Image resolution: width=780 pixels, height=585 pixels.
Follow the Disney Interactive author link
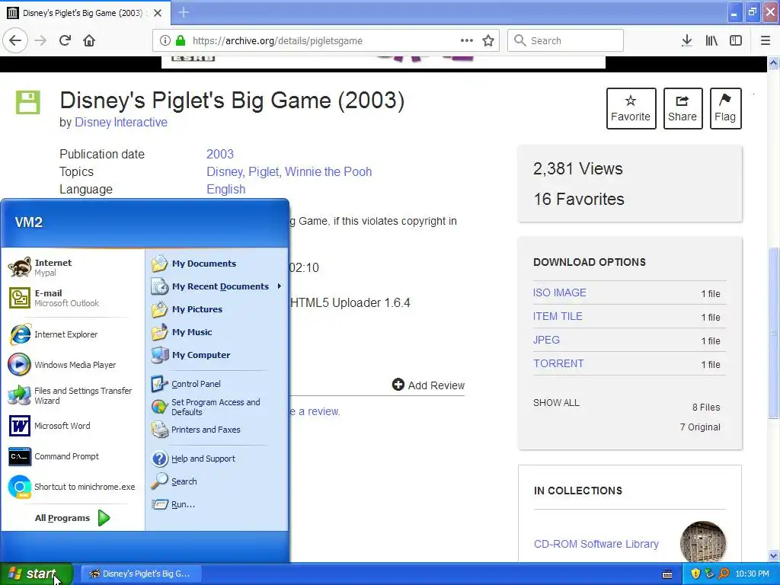(121, 123)
